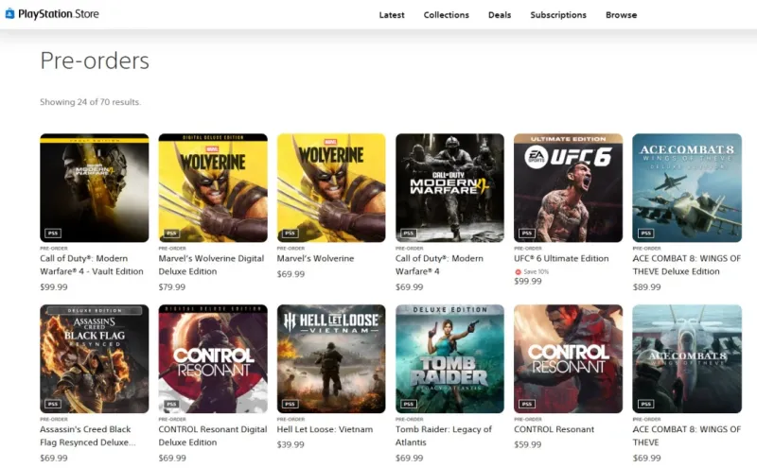Click the 'Save 10%' label under UFC 6

[x=536, y=272]
